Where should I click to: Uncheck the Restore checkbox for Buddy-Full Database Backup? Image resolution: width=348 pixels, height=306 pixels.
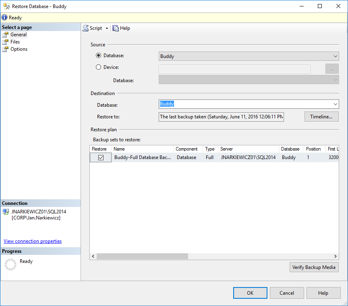[100, 157]
